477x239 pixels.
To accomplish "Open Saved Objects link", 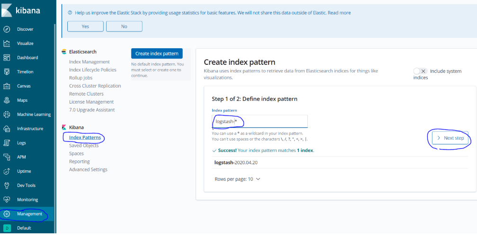I will [84, 145].
